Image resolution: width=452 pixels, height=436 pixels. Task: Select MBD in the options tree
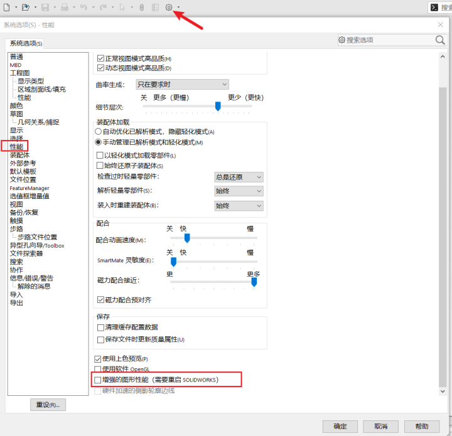click(16, 65)
